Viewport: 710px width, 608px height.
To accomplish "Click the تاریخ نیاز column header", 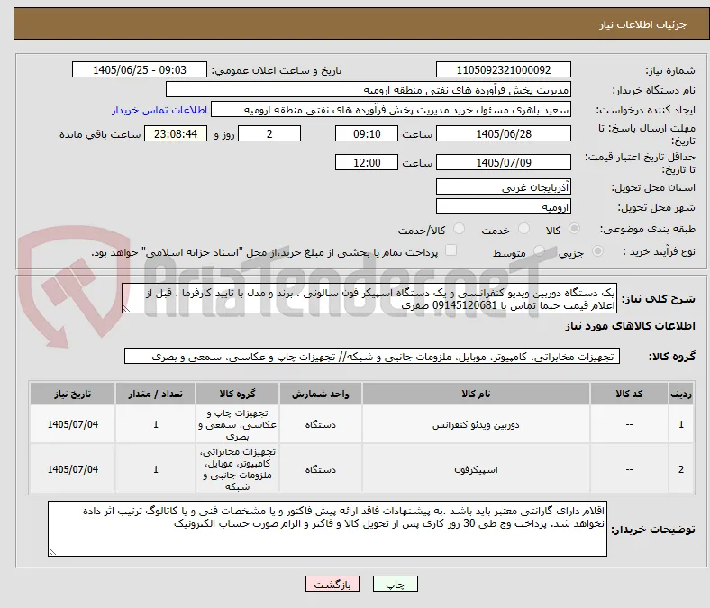I will point(72,394).
